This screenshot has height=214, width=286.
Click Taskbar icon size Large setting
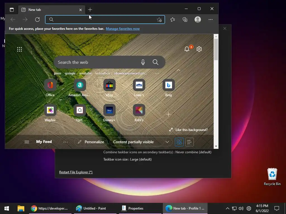[127, 159]
